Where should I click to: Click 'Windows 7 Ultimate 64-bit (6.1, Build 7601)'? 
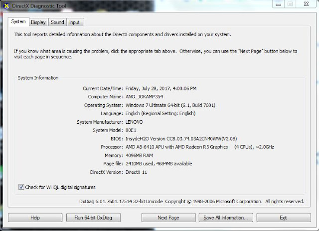tap(170, 105)
